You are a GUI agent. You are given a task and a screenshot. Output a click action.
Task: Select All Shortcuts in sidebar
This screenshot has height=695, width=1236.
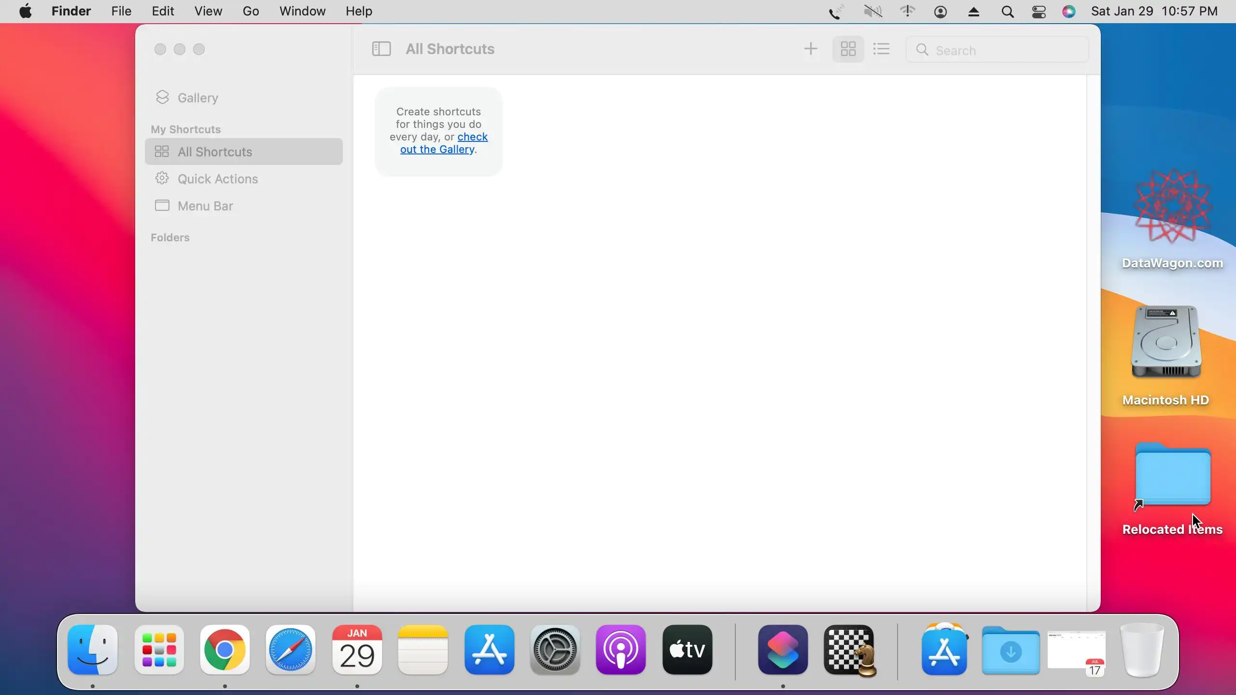tap(215, 152)
